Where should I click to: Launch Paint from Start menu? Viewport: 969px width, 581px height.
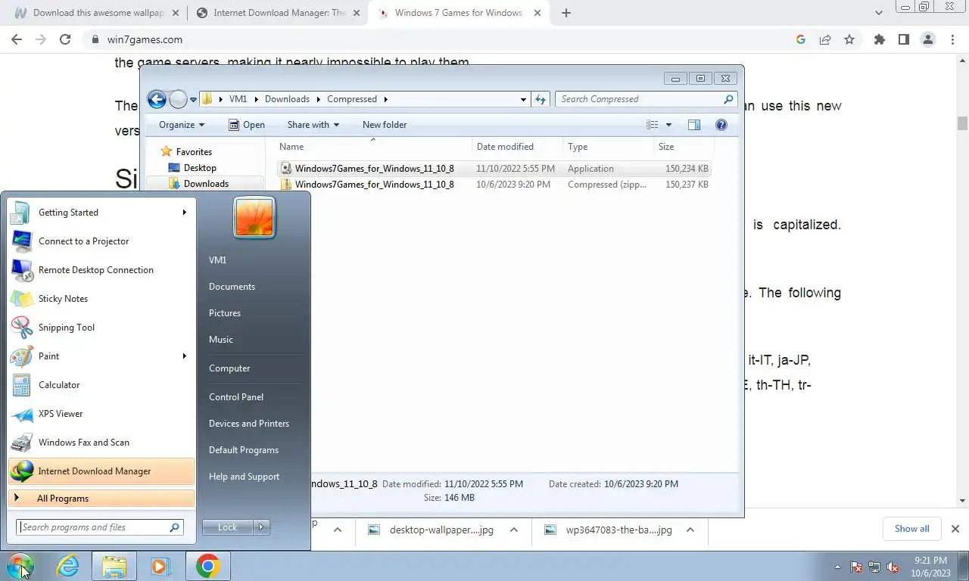(x=101, y=356)
